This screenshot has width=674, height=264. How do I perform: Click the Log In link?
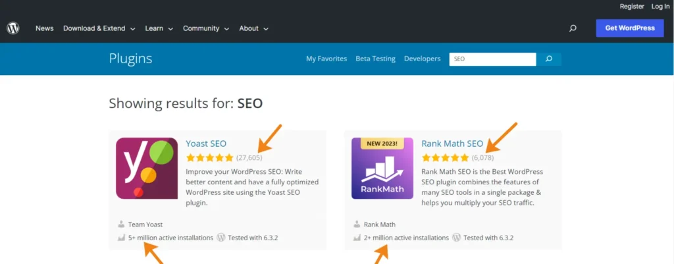660,7
